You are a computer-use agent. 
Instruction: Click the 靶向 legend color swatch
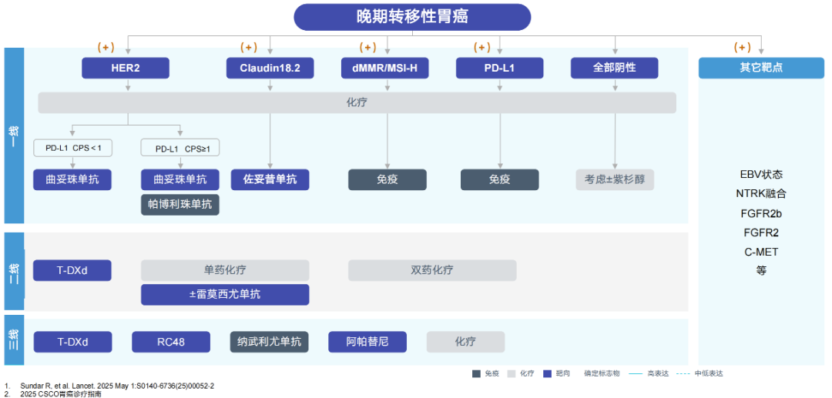[x=548, y=373]
